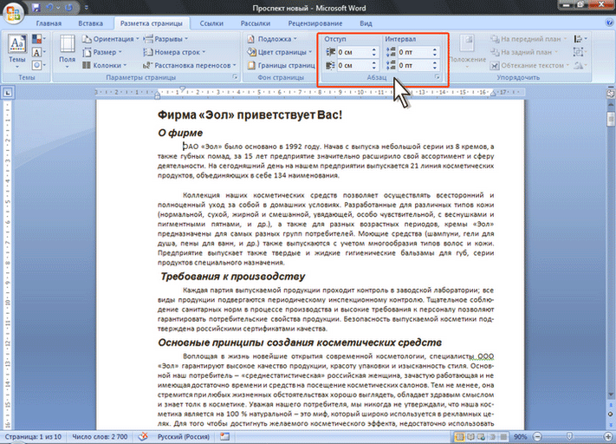Click the spelling check status icon
This screenshot has width=616, height=444.
click(143, 436)
